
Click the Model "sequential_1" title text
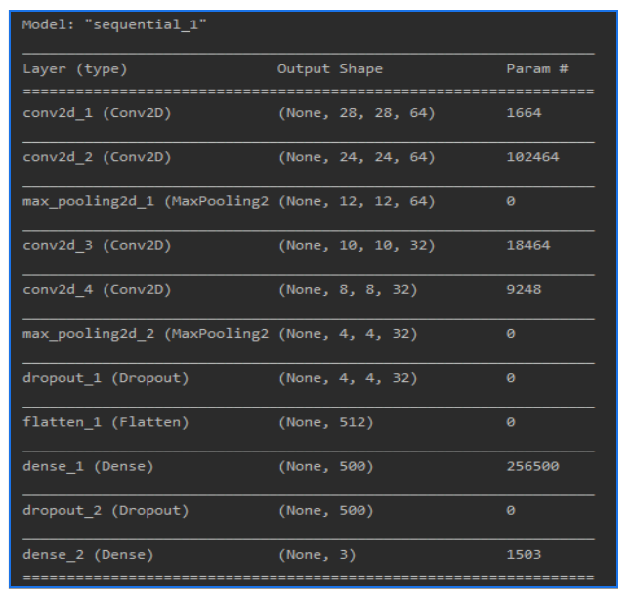click(x=114, y=24)
